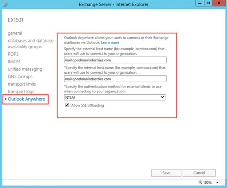Open transport limits section

click(22, 84)
